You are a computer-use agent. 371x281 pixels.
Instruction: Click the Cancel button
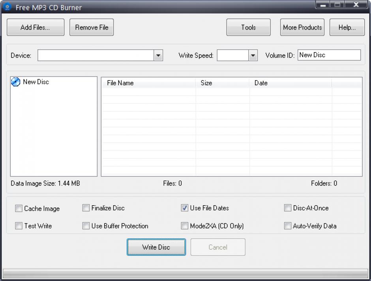(x=218, y=247)
